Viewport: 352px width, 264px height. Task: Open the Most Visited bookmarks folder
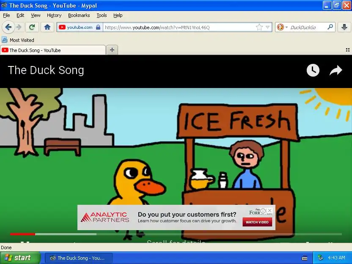18,40
